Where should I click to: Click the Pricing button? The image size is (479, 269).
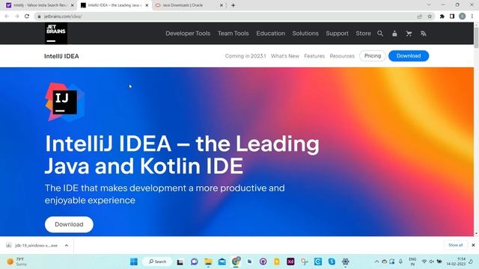(x=373, y=56)
